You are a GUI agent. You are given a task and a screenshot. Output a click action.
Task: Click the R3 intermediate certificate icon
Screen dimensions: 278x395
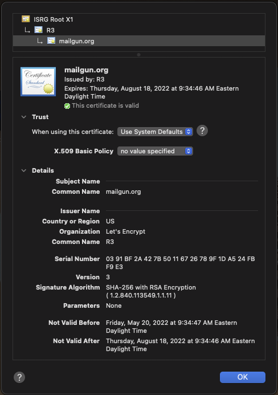click(38, 30)
